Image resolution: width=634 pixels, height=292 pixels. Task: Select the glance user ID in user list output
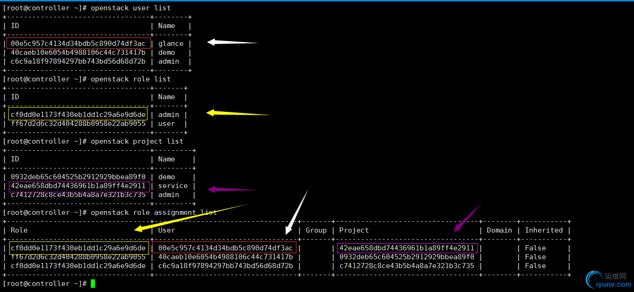click(x=78, y=44)
